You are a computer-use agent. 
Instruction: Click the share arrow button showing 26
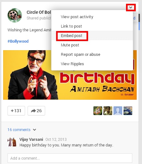(x=36, y=111)
